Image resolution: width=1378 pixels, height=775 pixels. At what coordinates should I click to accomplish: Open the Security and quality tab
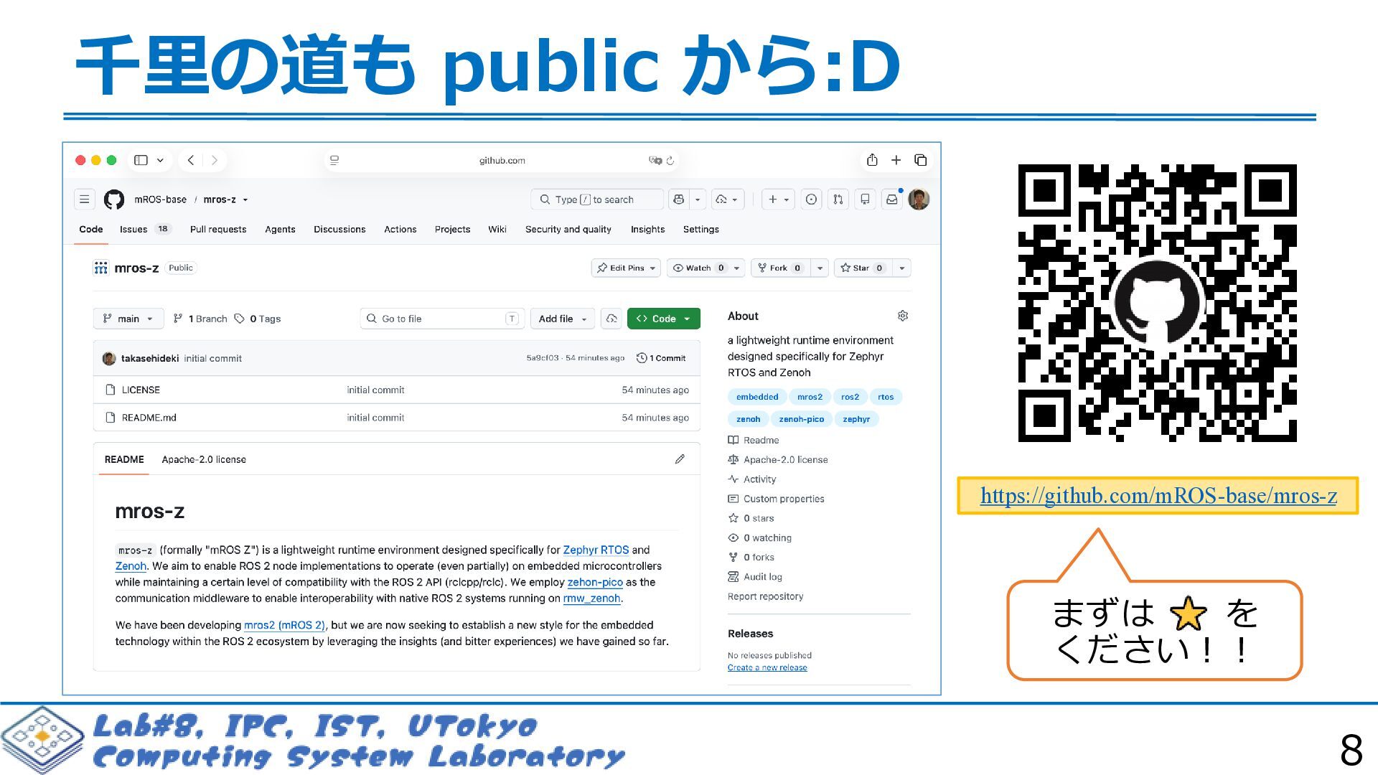[x=568, y=229]
